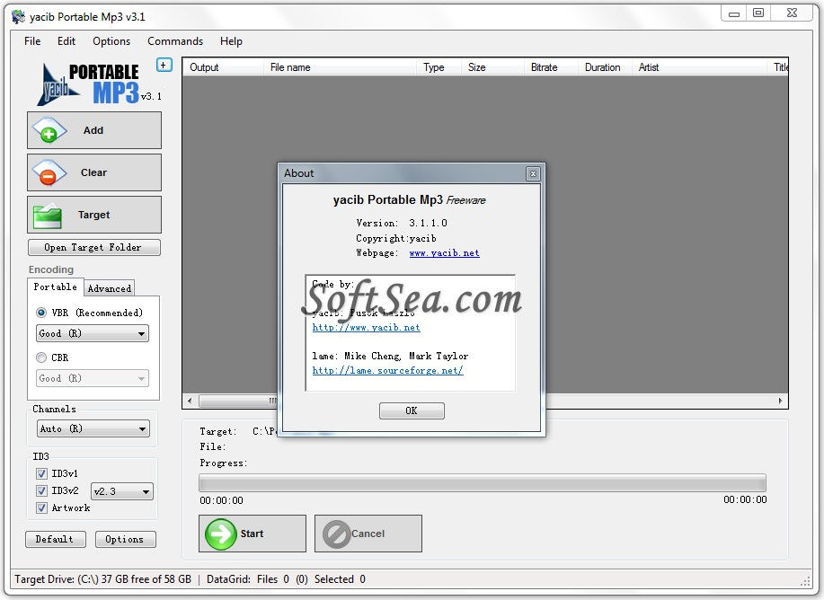
Task: Close the About dialog with X
Action: pos(533,174)
